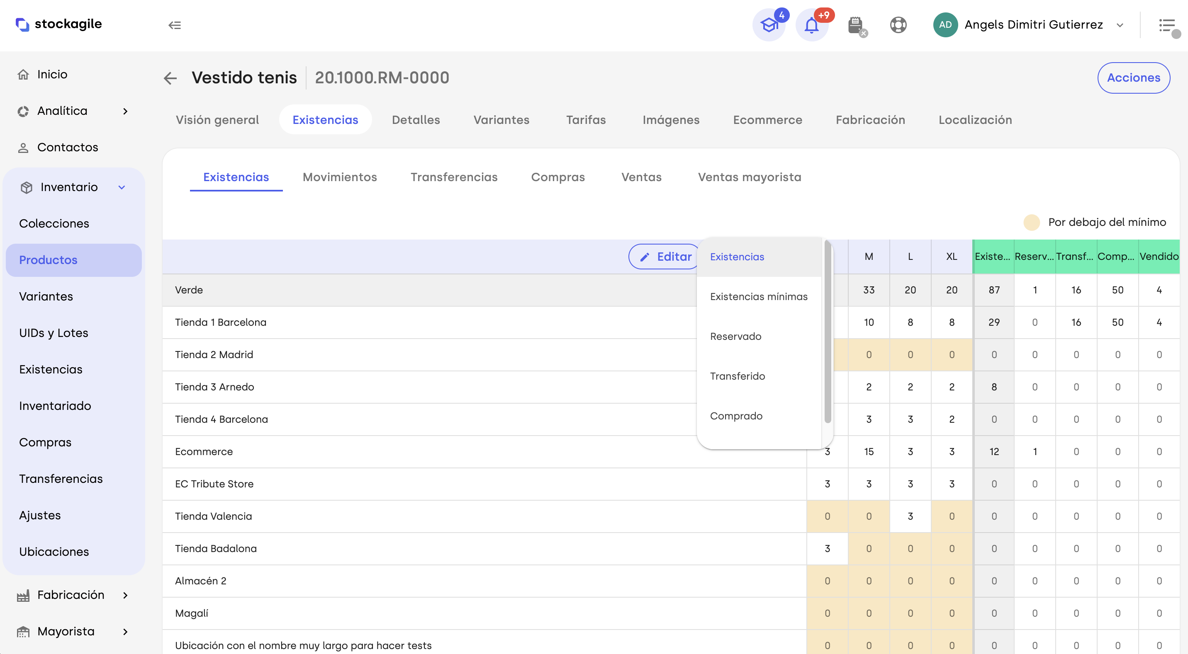Viewport: 1188px width, 654px height.
Task: Open the Imágenes tab
Action: click(x=671, y=120)
